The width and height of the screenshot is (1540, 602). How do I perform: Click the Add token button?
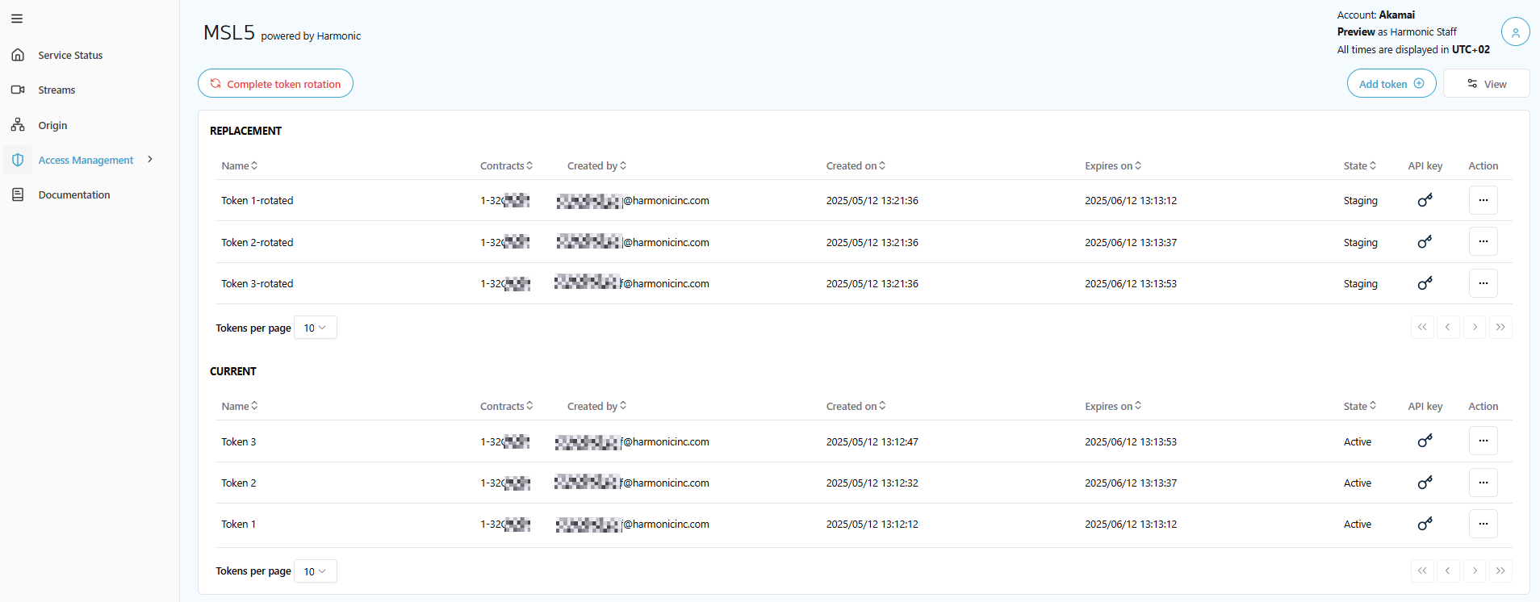tap(1391, 84)
